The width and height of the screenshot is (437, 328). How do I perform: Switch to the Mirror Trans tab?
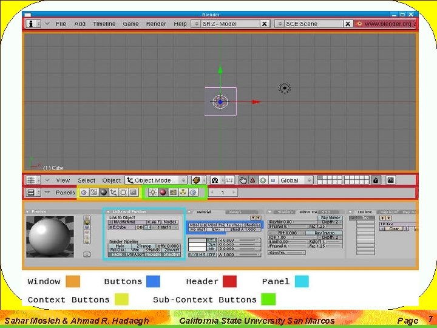pos(308,212)
